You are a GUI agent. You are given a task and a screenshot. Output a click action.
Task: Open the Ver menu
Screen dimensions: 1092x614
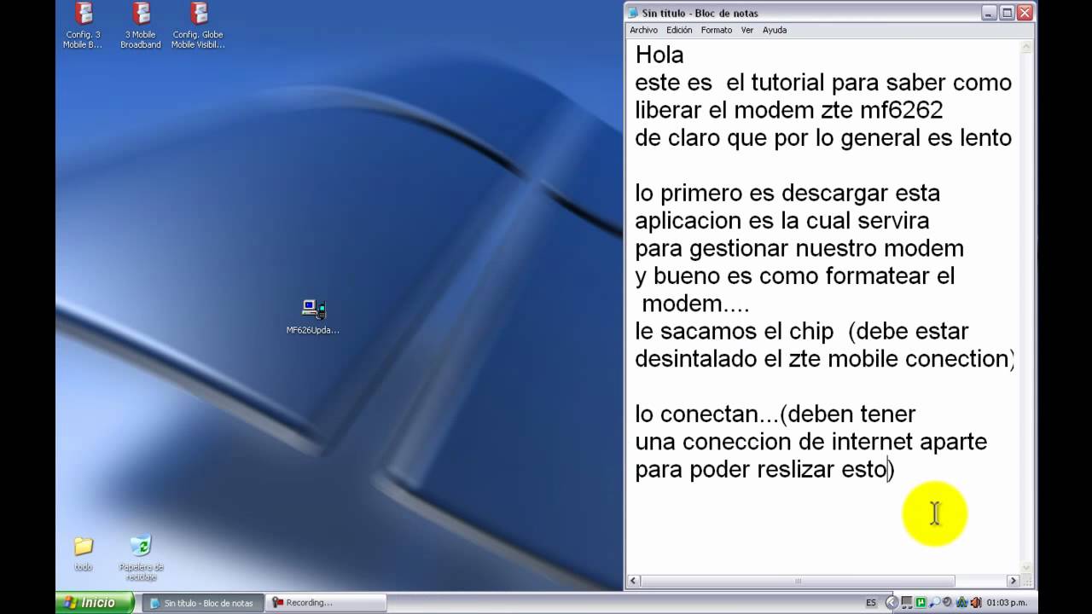point(747,30)
